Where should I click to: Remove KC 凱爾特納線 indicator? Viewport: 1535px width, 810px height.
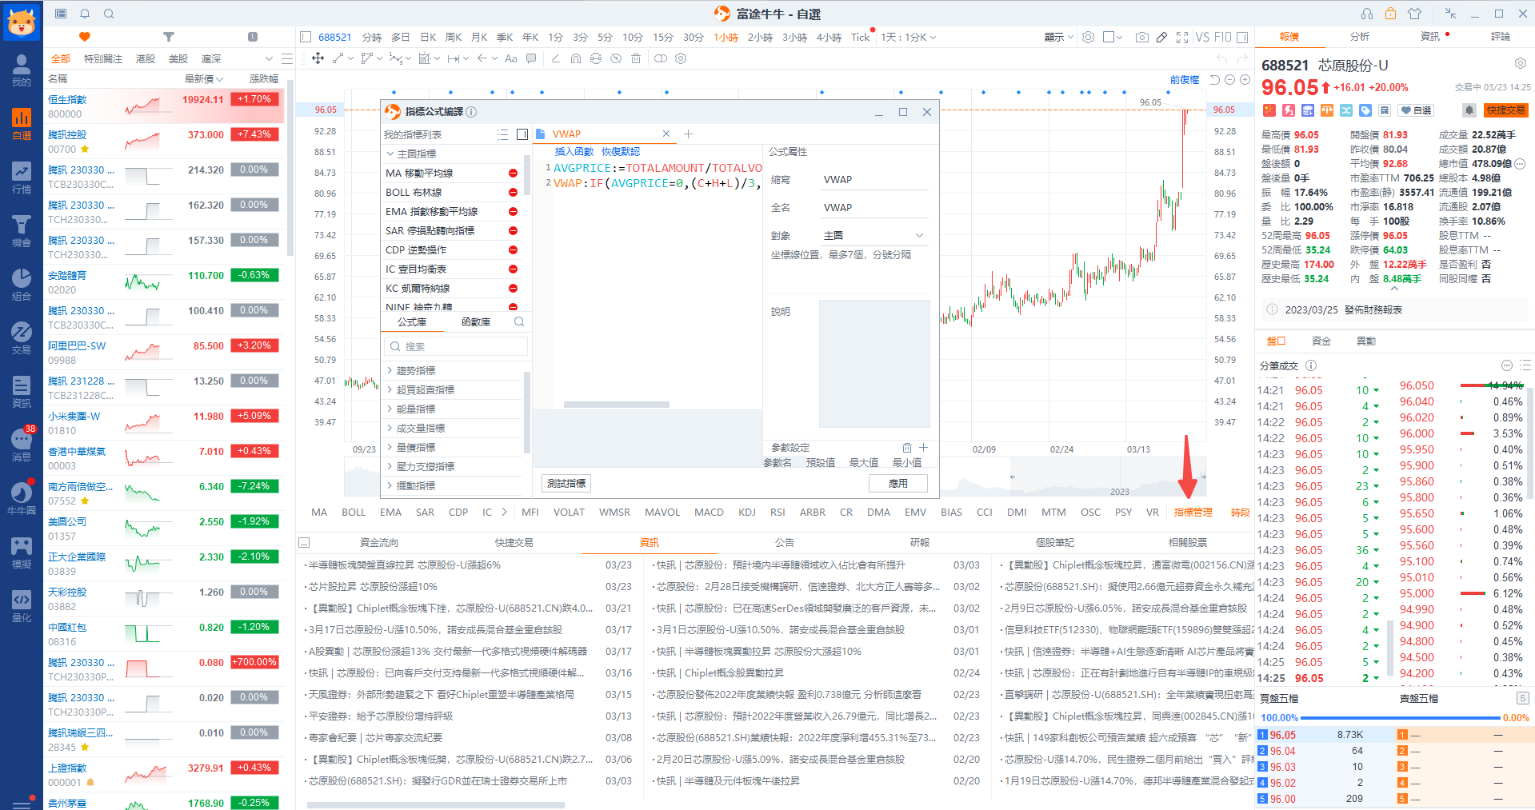point(513,288)
